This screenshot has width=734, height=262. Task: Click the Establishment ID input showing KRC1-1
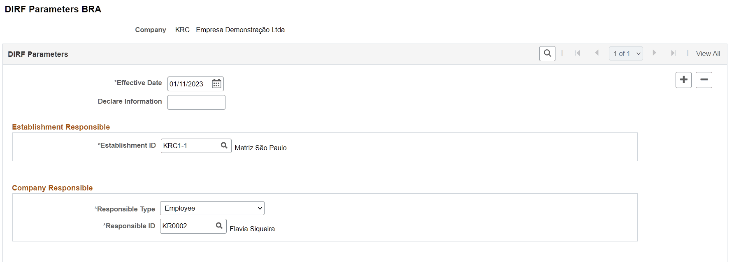point(187,145)
